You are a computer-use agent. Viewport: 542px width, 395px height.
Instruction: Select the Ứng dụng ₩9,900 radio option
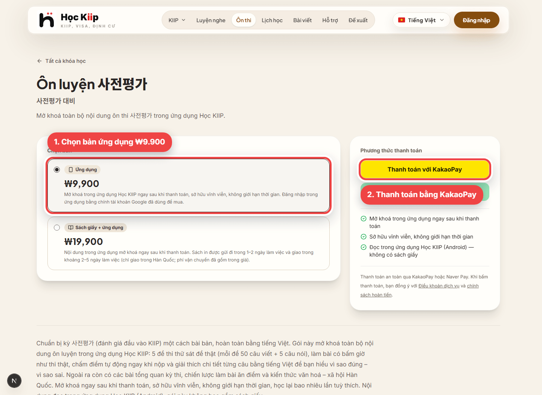[x=57, y=170]
